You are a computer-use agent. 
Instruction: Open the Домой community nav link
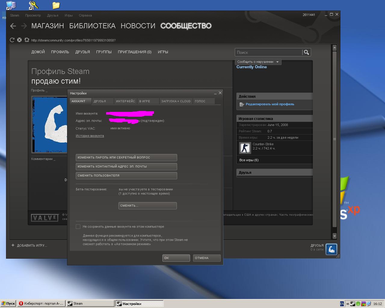click(38, 52)
